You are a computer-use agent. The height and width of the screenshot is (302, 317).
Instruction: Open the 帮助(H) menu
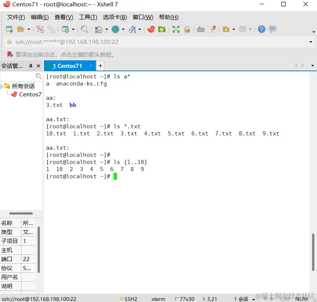click(168, 17)
